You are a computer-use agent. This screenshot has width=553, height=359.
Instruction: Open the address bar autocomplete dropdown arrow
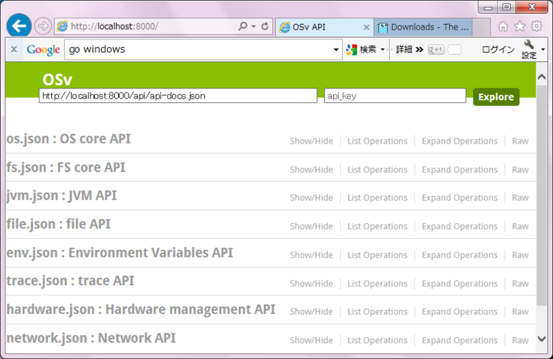(254, 26)
